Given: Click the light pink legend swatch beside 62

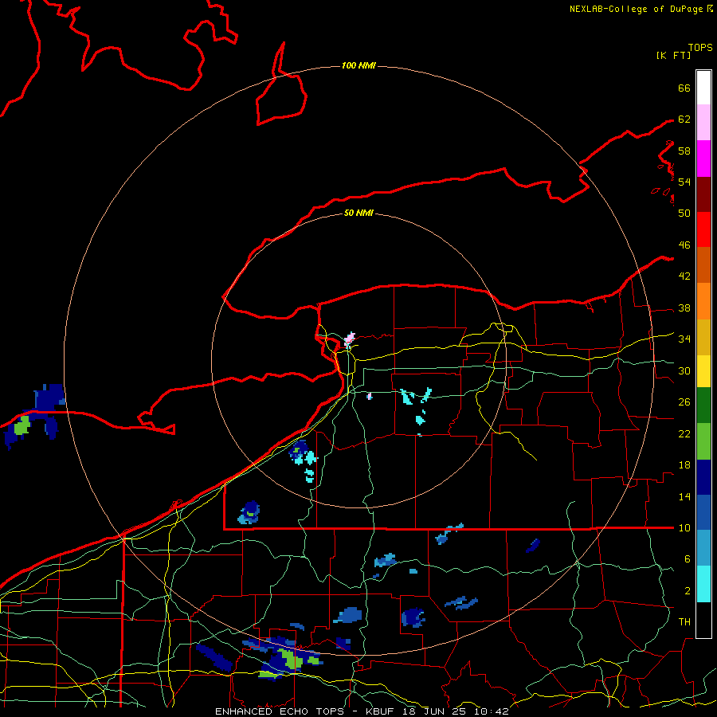Looking at the screenshot, I should (x=703, y=122).
